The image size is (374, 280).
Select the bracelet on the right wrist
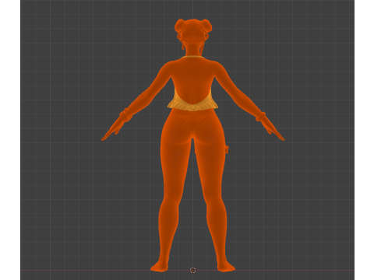click(260, 117)
